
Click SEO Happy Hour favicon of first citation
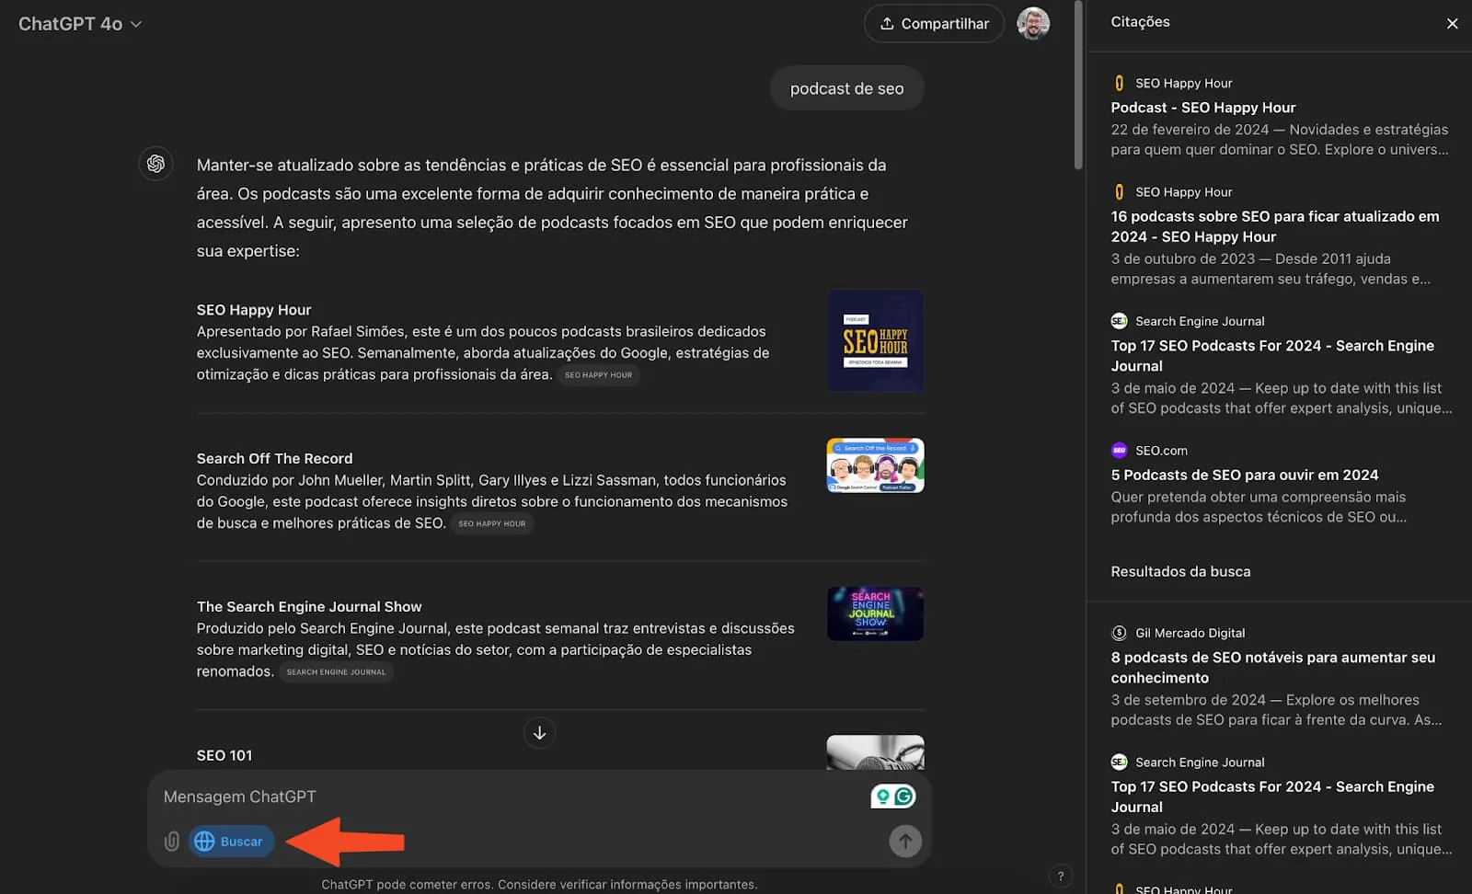(1119, 83)
